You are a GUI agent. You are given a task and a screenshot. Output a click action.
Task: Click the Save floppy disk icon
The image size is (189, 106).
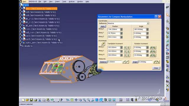32,100
